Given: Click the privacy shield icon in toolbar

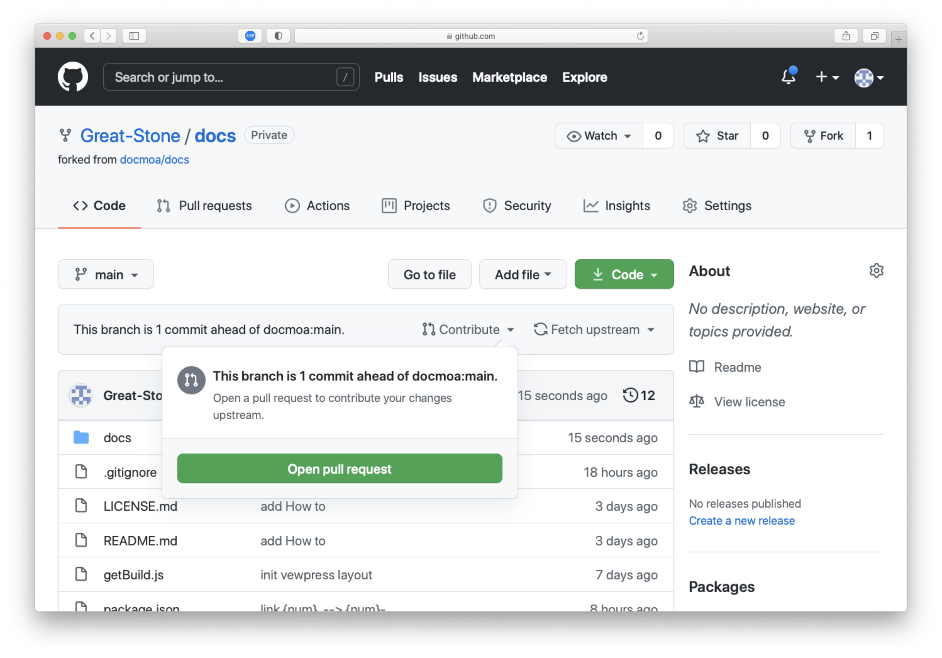Looking at the screenshot, I should (x=278, y=36).
